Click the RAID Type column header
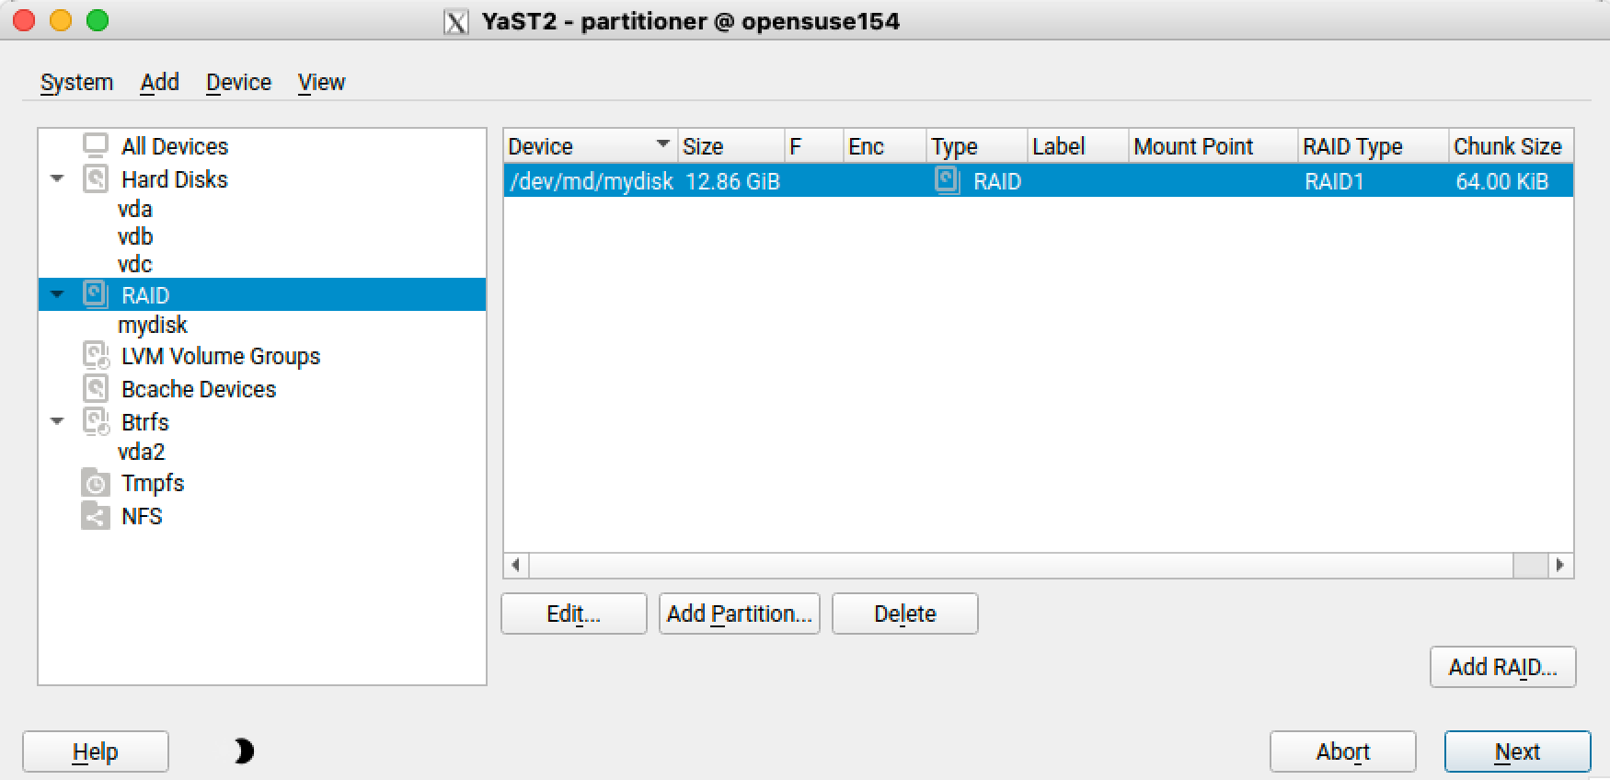 click(1374, 146)
